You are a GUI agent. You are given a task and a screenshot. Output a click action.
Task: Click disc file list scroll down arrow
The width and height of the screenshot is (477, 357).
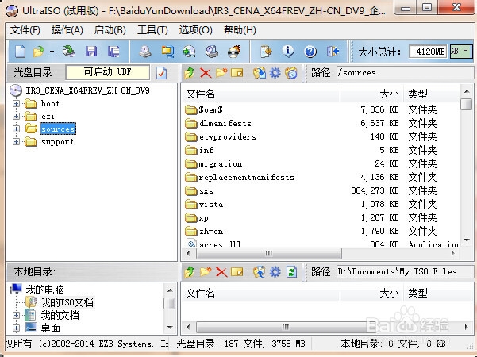click(x=467, y=240)
